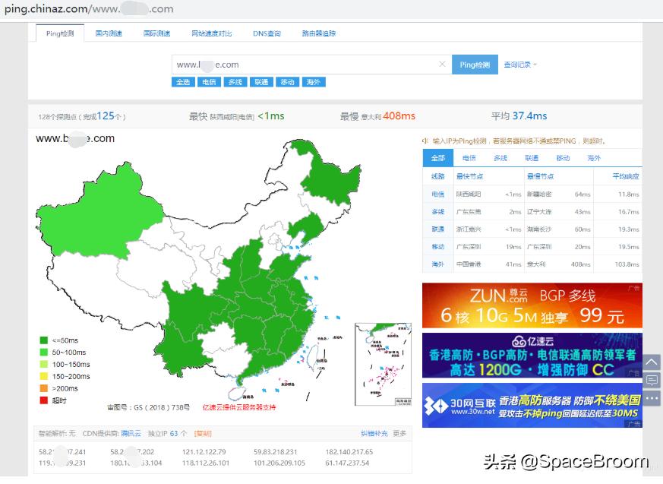Click the three-dot more icon on right edge

(651, 397)
